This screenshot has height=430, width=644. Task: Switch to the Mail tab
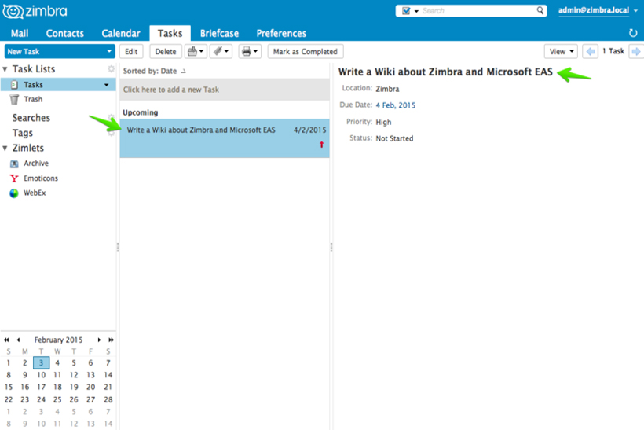(x=20, y=33)
